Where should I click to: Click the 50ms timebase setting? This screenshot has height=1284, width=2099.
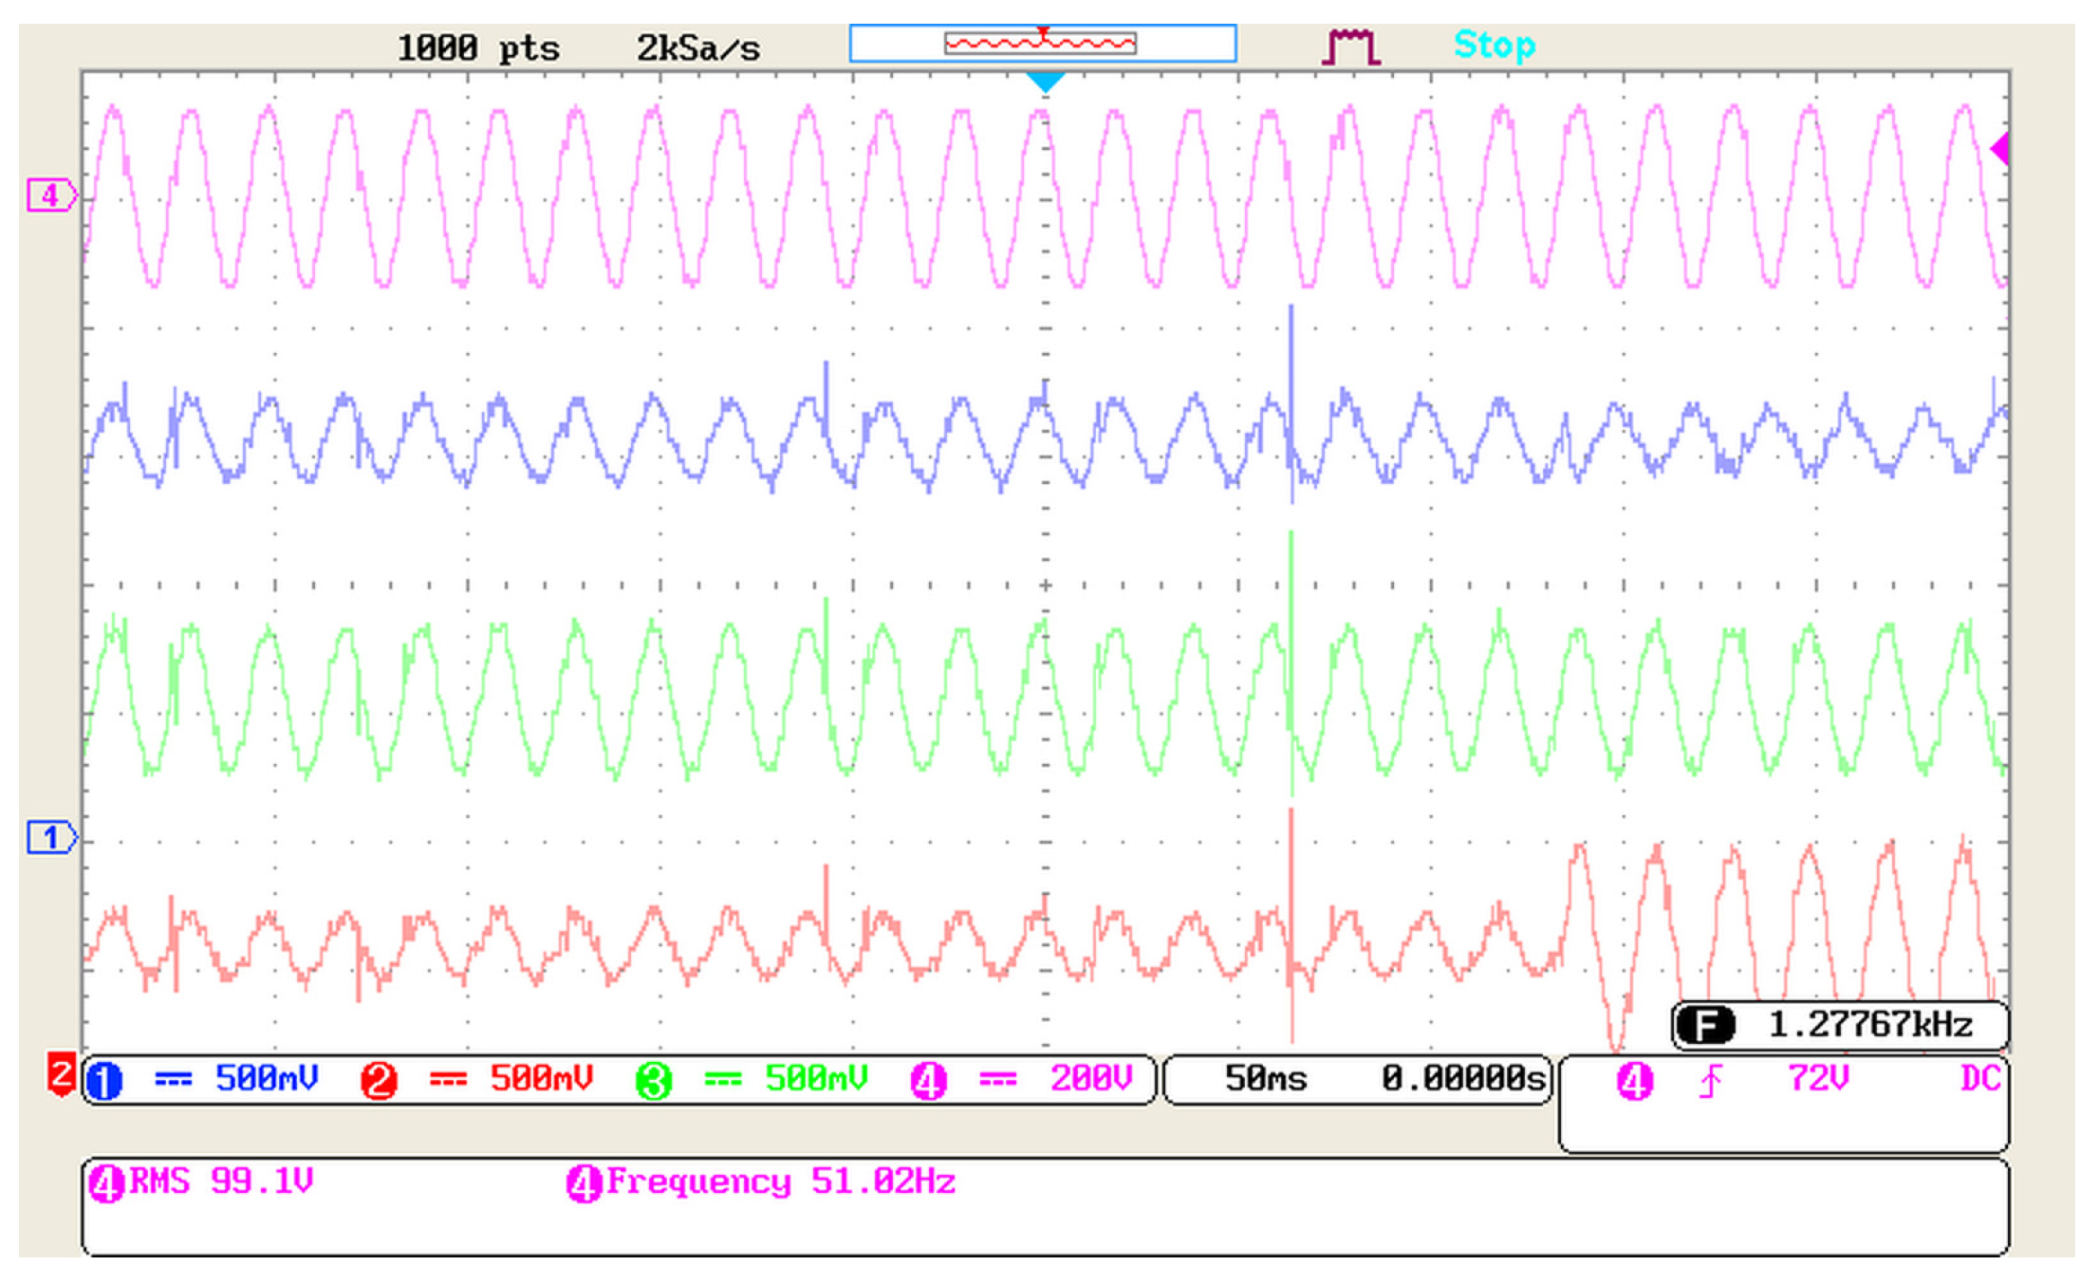[1265, 1079]
